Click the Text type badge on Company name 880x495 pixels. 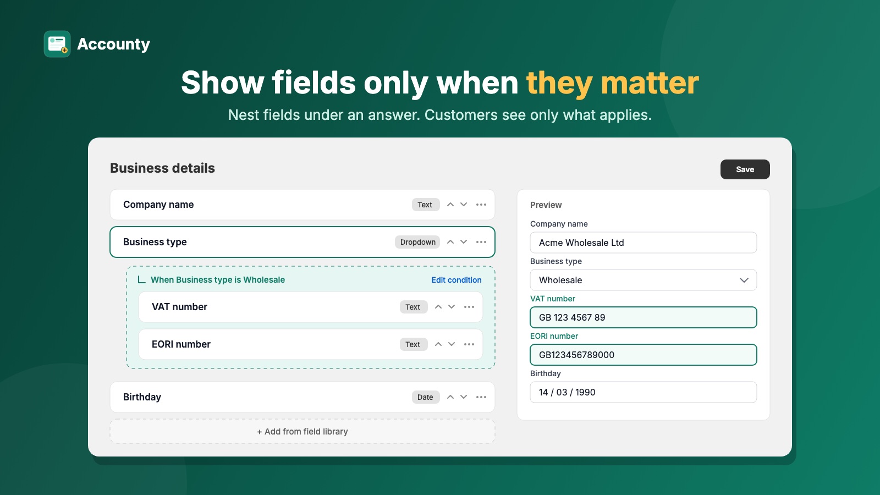coord(426,205)
